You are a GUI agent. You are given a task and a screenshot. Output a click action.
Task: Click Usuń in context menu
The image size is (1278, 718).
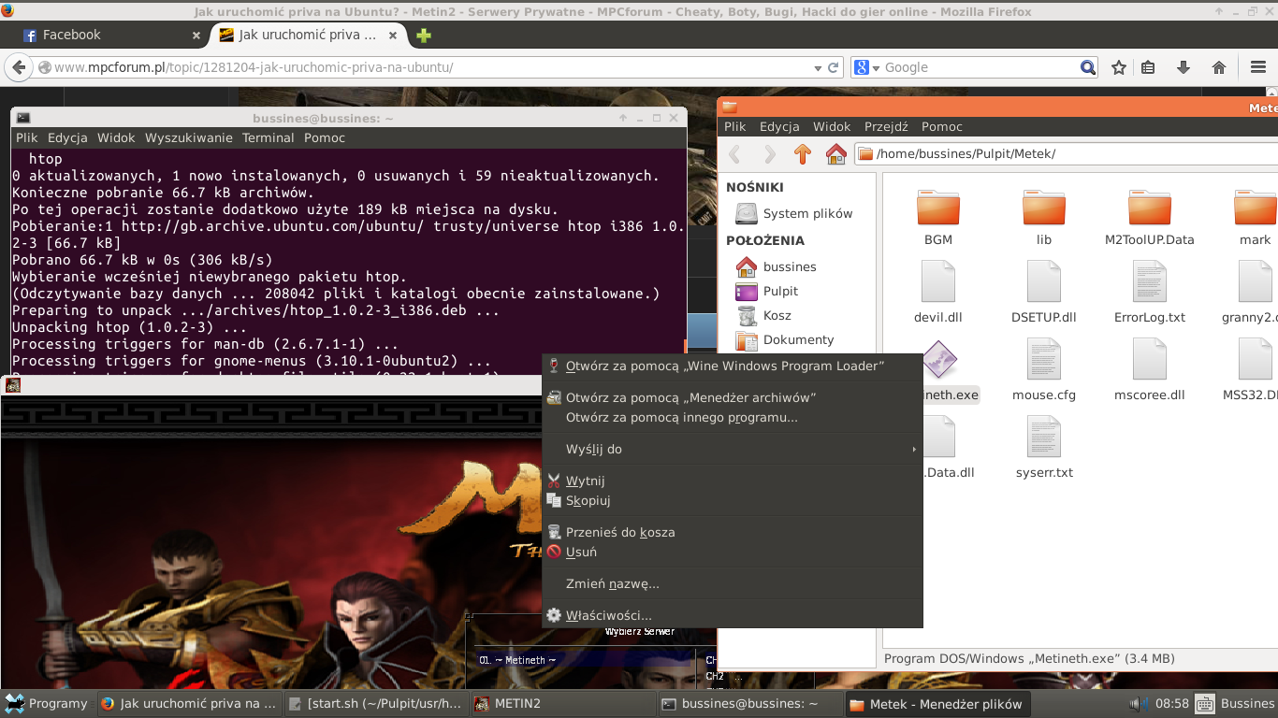click(x=732, y=552)
